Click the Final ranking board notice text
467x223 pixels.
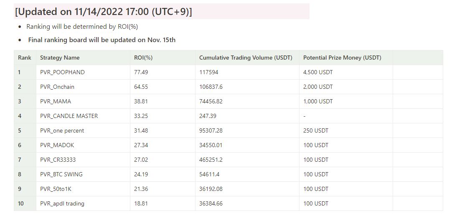point(102,40)
